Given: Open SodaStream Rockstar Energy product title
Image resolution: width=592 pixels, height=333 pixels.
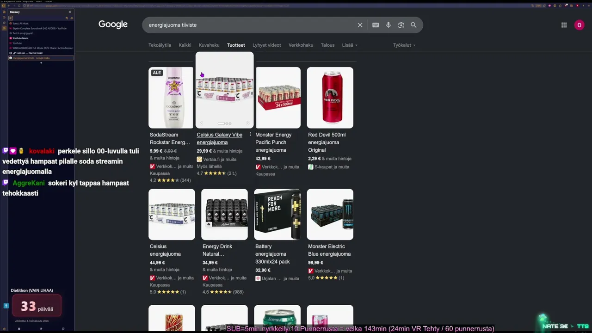Looking at the screenshot, I should tap(170, 138).
